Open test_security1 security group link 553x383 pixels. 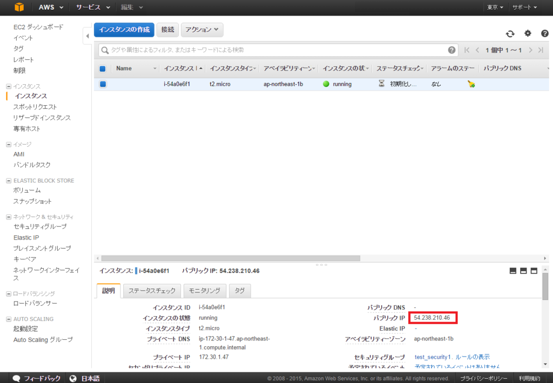pos(433,357)
